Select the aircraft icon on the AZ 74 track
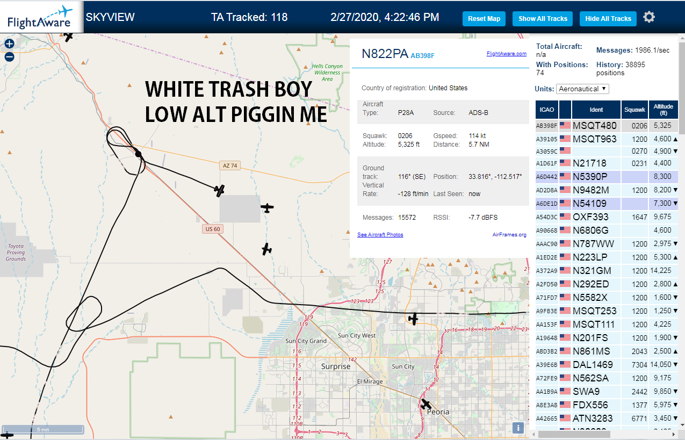 click(x=219, y=190)
